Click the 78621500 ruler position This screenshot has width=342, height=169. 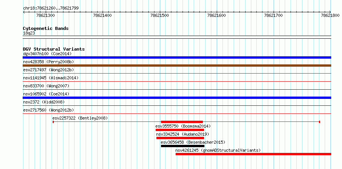[159, 15]
